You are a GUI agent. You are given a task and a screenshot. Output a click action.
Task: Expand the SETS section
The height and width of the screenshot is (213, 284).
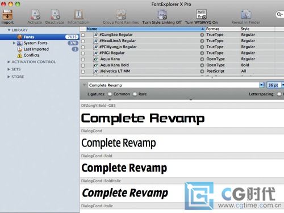point(9,69)
